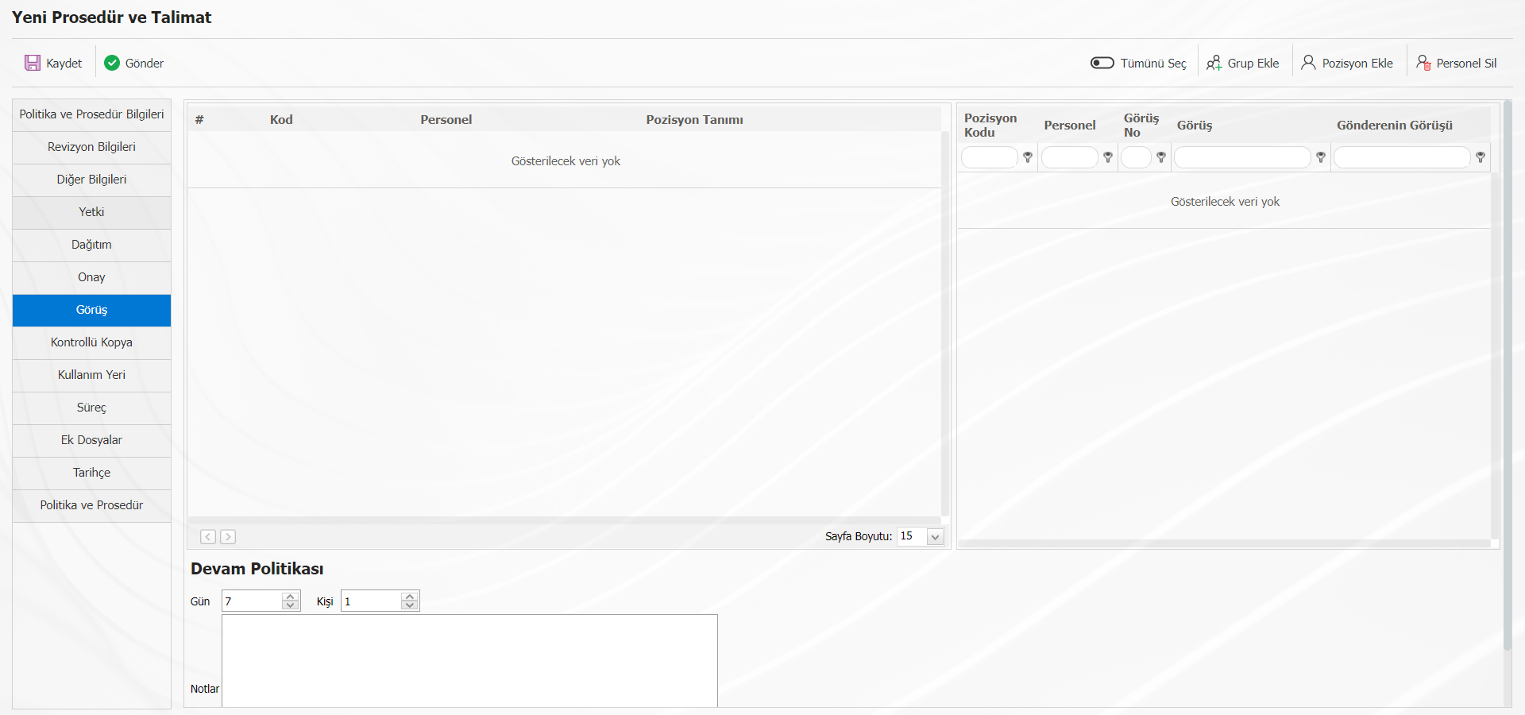Click the left grid horizontal scrollbar
This screenshot has height=715, width=1525.
[x=565, y=520]
